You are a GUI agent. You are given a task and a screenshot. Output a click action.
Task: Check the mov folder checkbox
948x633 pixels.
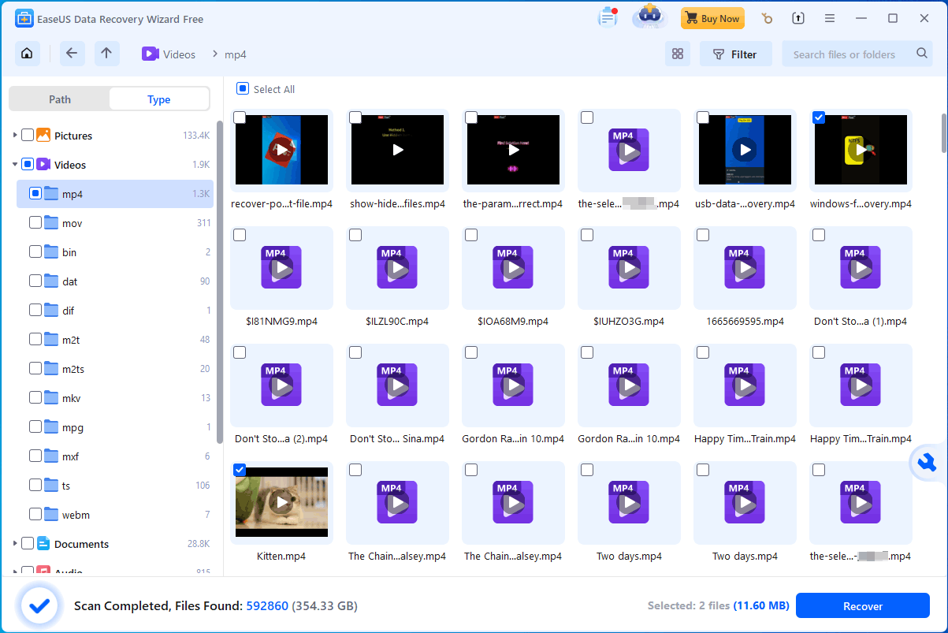coord(35,223)
